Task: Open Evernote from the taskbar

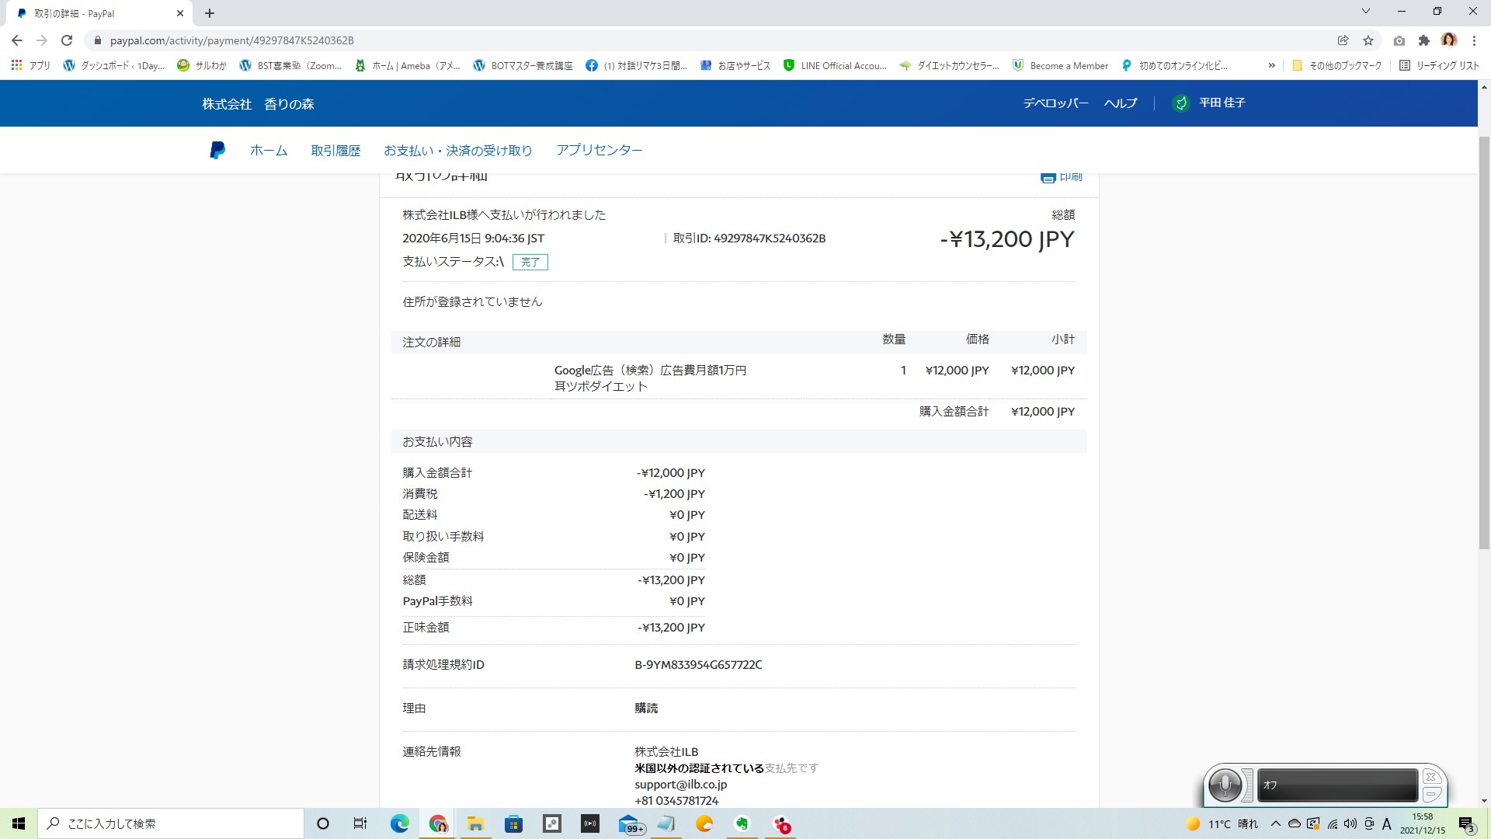Action: pos(742,823)
